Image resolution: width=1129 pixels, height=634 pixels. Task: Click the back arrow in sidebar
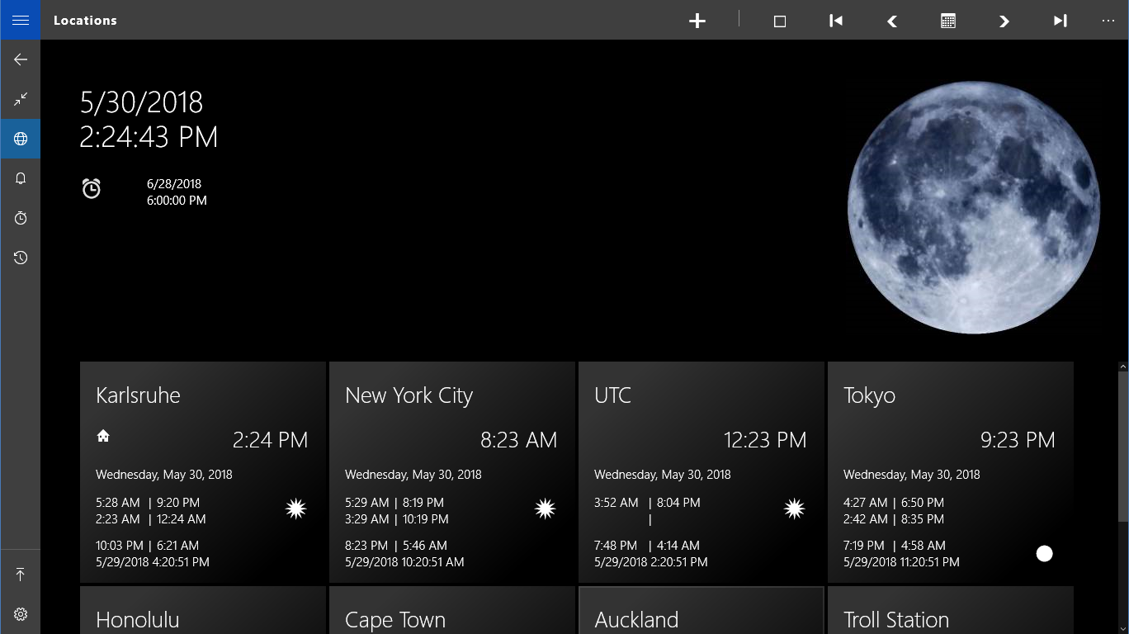point(21,59)
